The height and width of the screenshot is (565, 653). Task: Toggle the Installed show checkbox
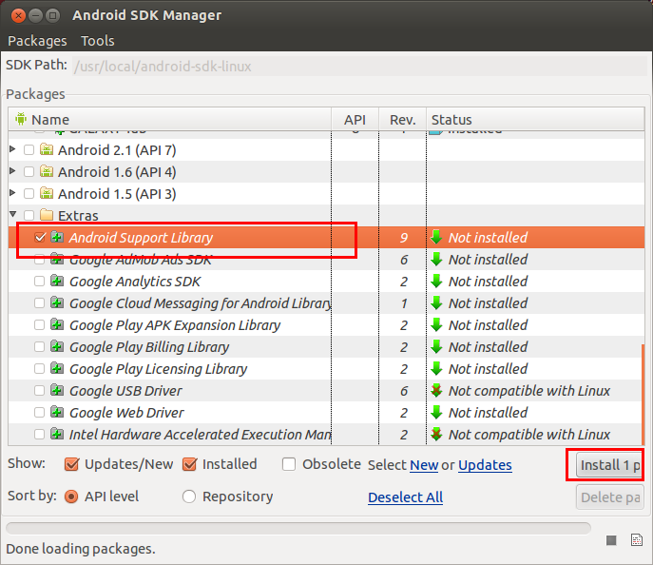189,464
